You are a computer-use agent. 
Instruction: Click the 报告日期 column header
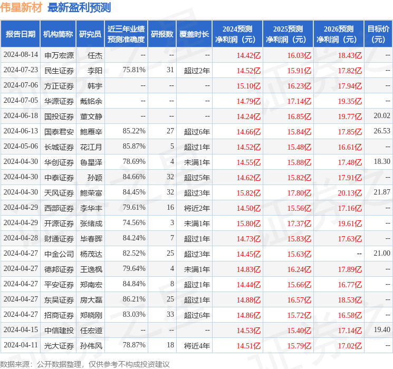(20, 34)
